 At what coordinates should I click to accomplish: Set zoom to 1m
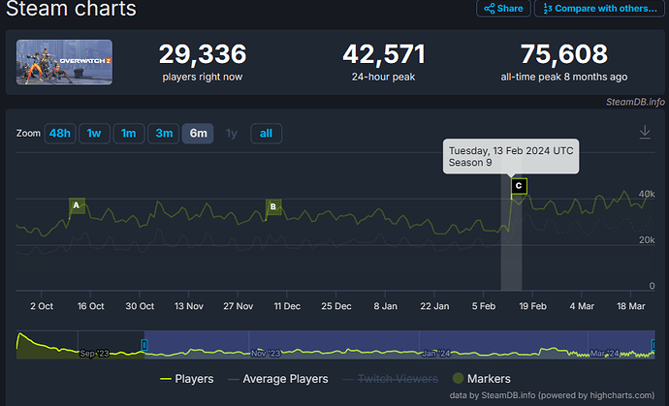click(128, 134)
